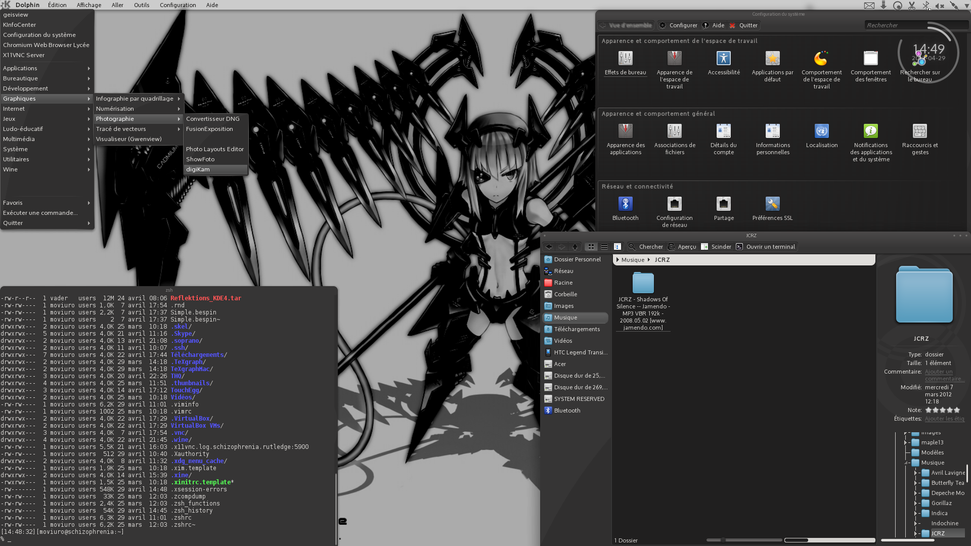Set rating with fifth star in Note

coord(957,410)
